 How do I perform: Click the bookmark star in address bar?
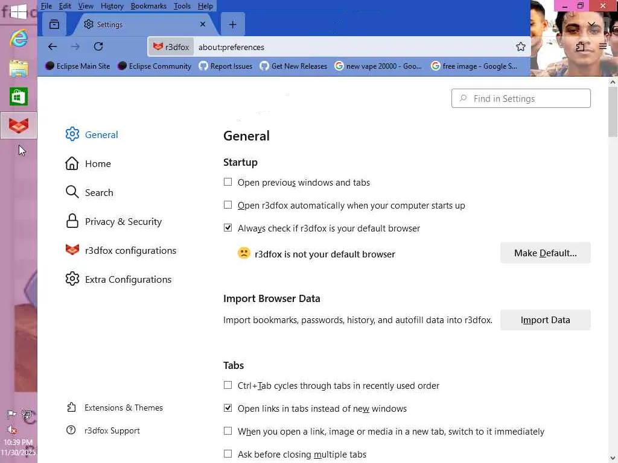tap(520, 47)
